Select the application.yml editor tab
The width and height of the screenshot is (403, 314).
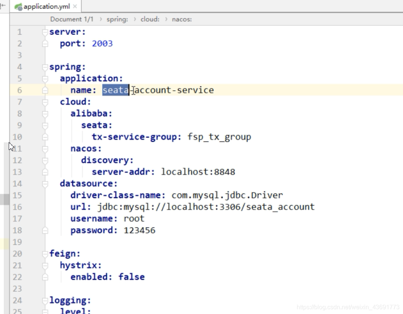46,6
